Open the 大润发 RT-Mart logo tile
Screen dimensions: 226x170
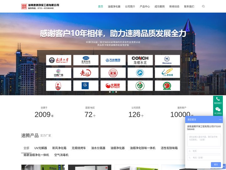tap(113, 86)
